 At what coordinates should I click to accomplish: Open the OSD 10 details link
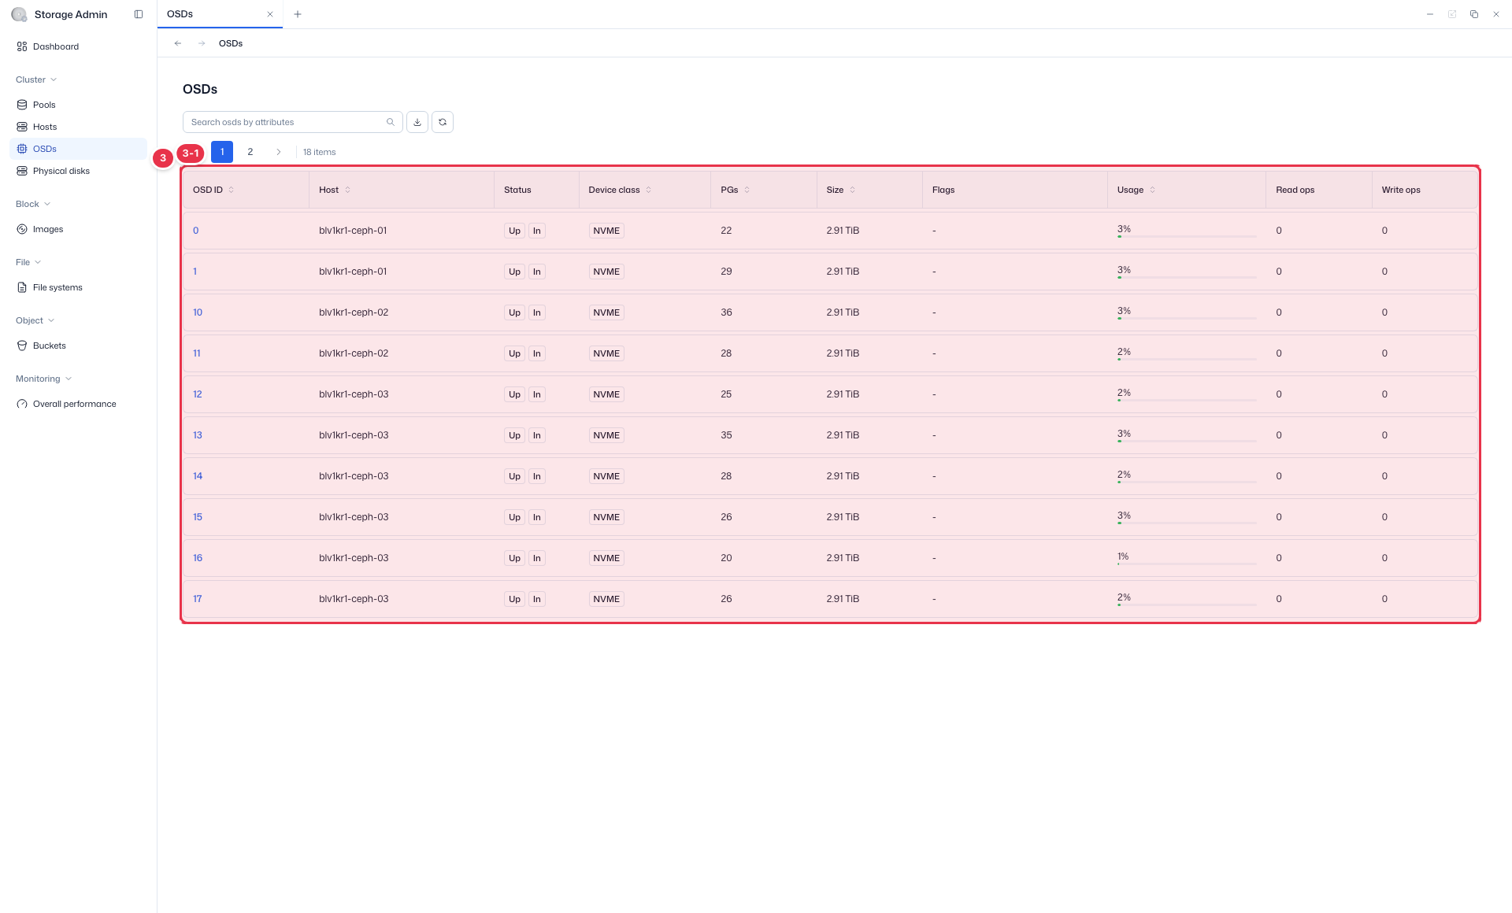pyautogui.click(x=198, y=312)
